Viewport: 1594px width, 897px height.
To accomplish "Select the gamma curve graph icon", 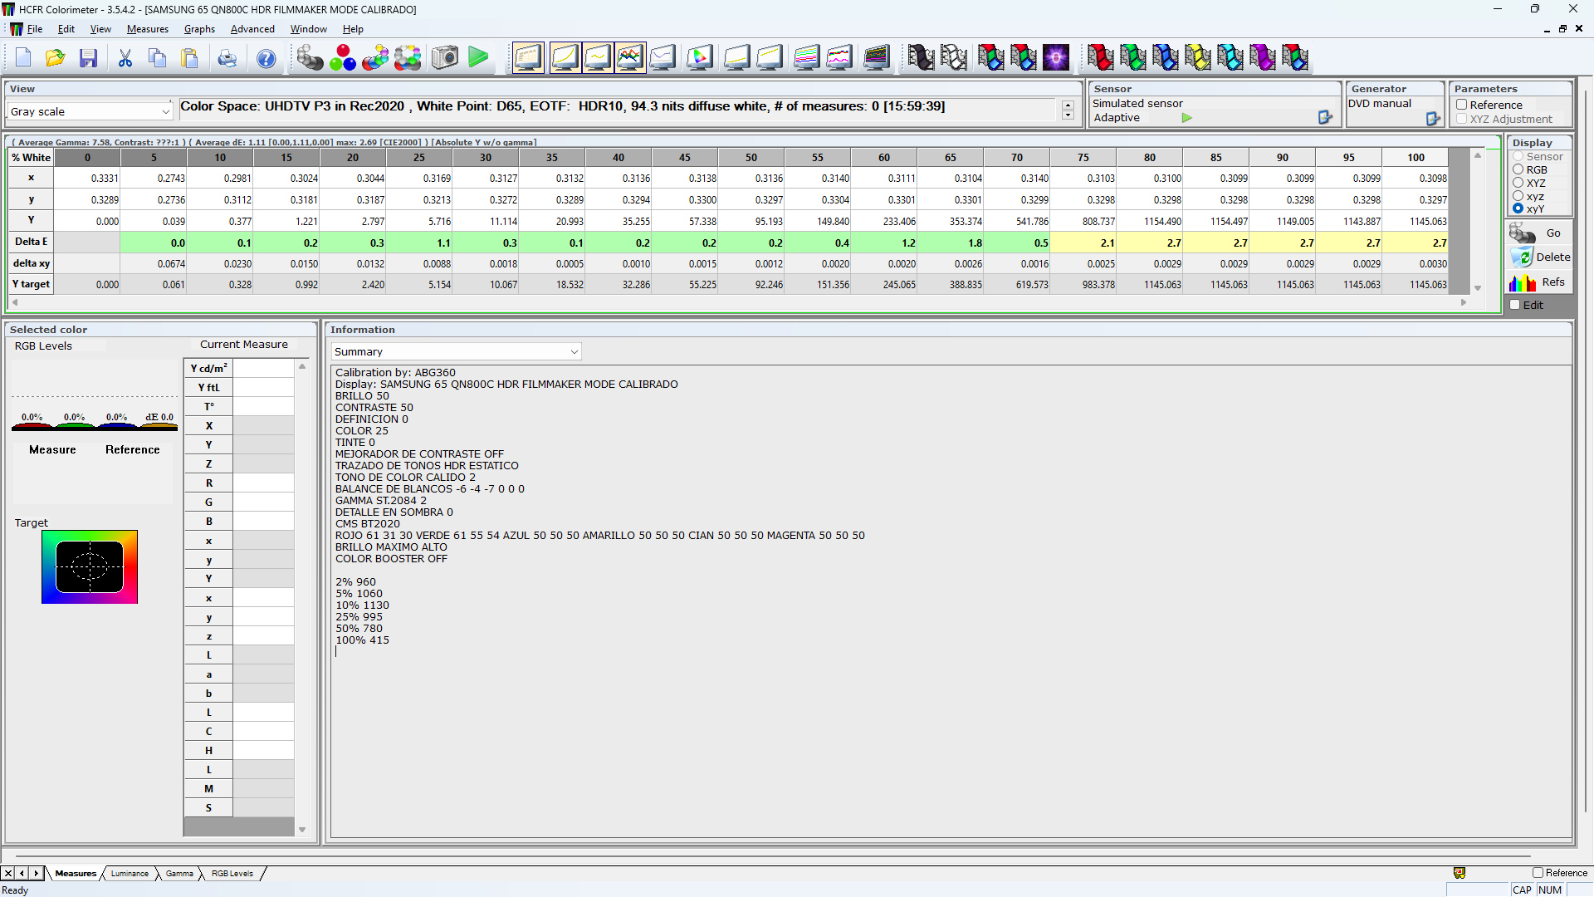I will pyautogui.click(x=597, y=57).
